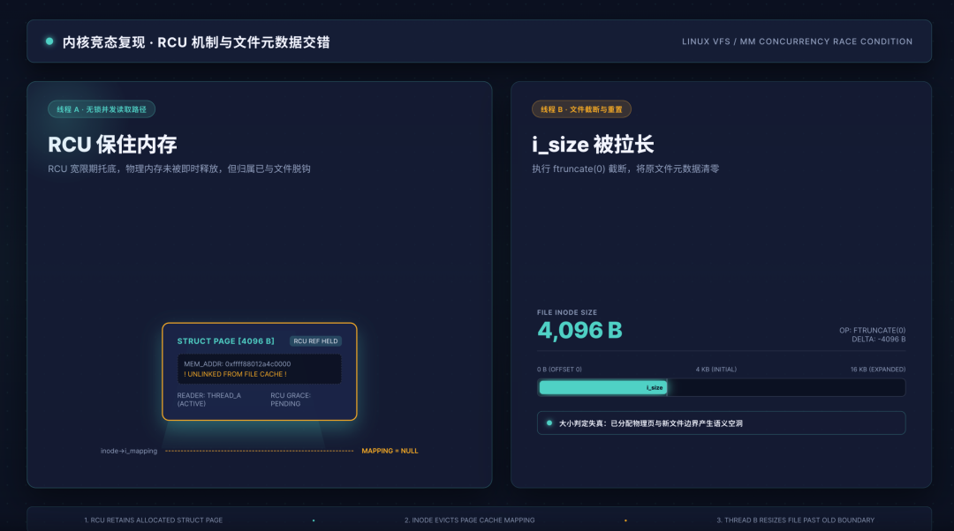Click the '! UNLINKED FROM FILE CACHE !' warning
This screenshot has width=954, height=531.
point(235,374)
